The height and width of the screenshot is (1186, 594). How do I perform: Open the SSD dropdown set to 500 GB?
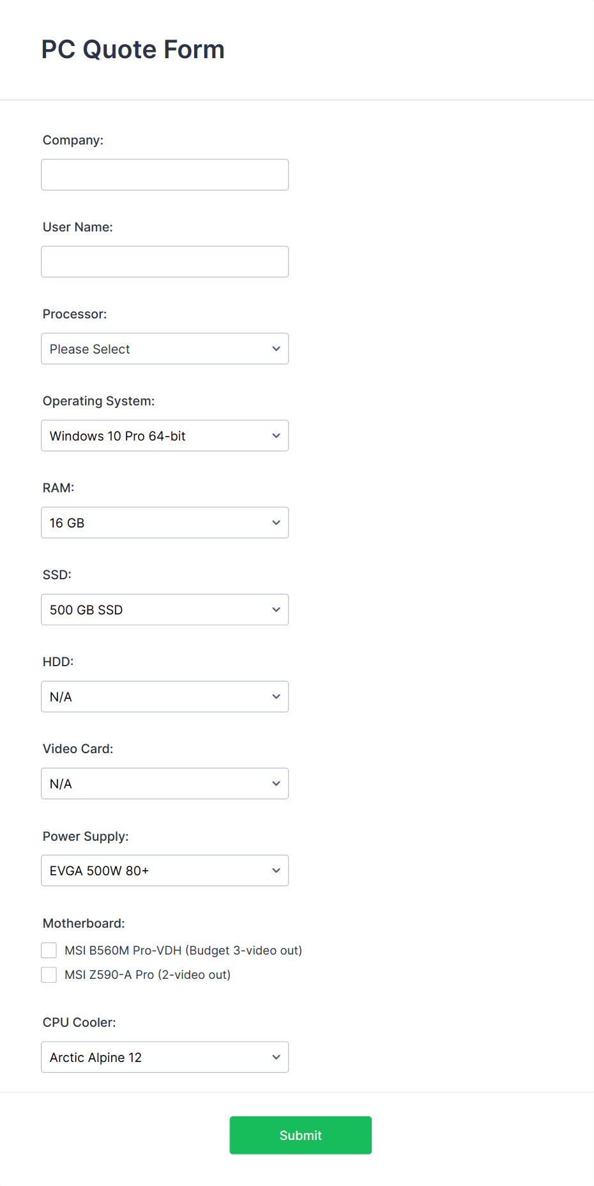click(x=165, y=609)
